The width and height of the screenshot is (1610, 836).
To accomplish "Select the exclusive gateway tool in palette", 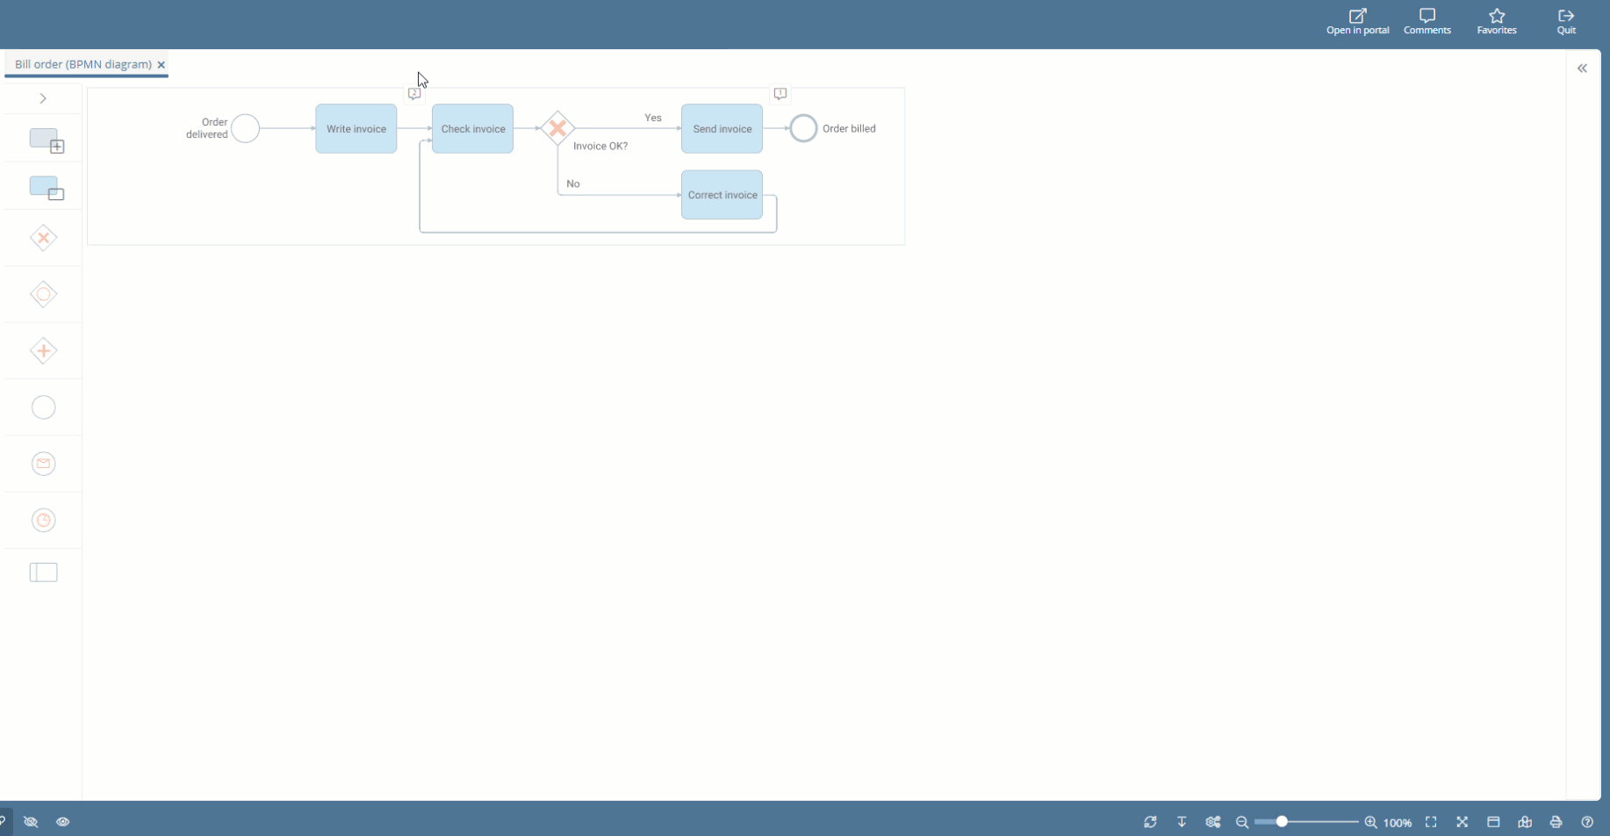I will pyautogui.click(x=43, y=238).
